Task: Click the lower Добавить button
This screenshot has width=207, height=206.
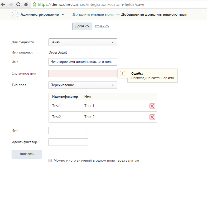Action: (27, 154)
